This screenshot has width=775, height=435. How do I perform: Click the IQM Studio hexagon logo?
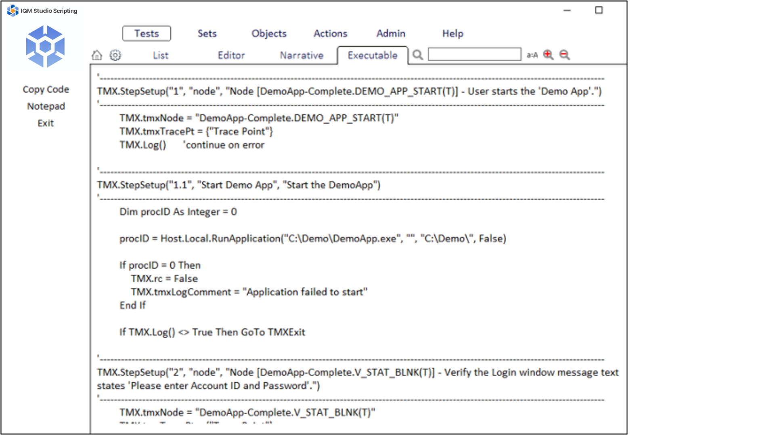coord(45,46)
